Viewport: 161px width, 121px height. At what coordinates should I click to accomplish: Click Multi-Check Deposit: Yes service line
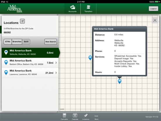click(127, 64)
